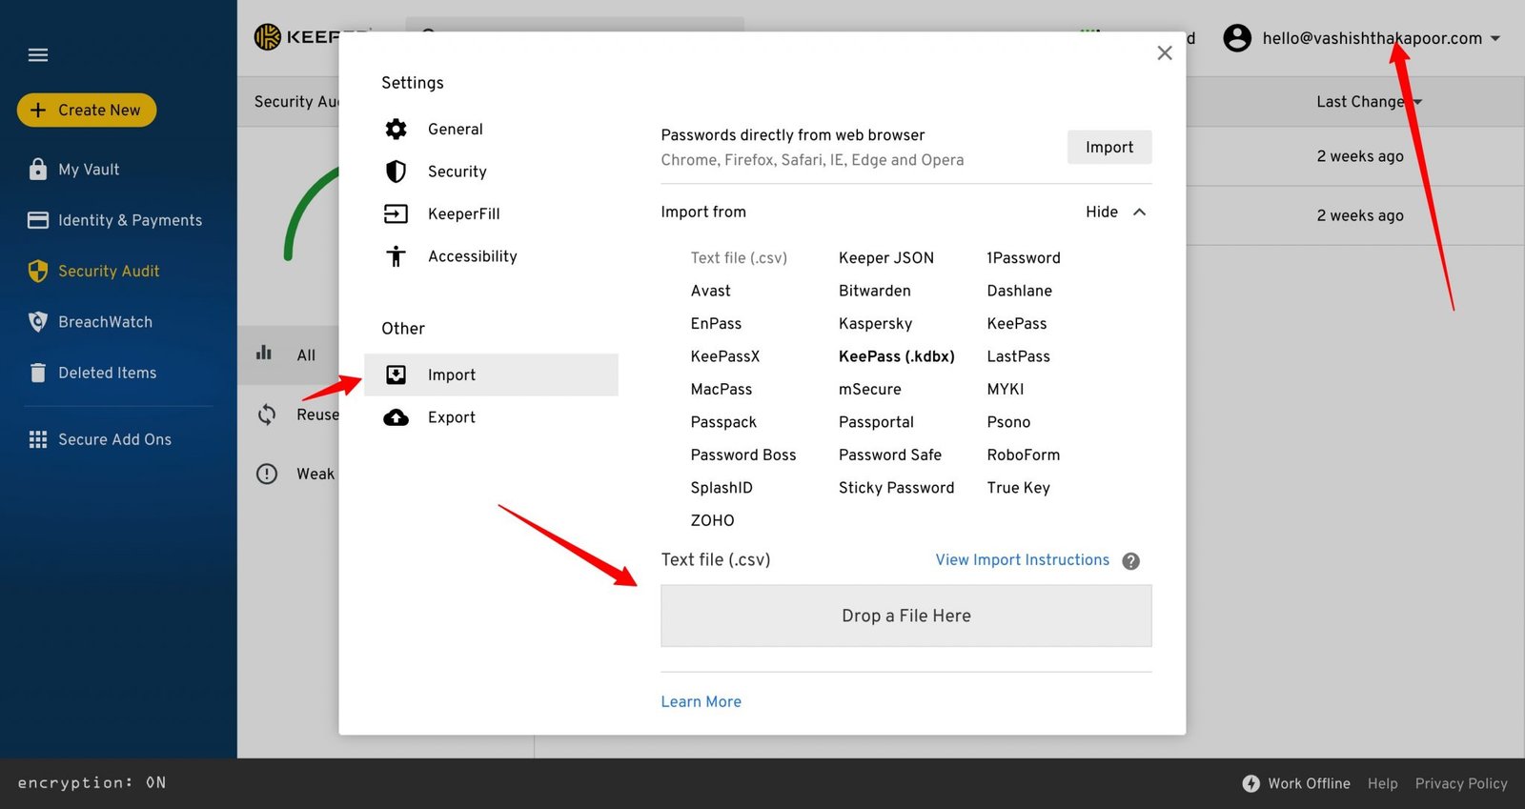Viewport: 1525px width, 809px height.
Task: Click the Drop a File Here area
Action: [x=905, y=617]
